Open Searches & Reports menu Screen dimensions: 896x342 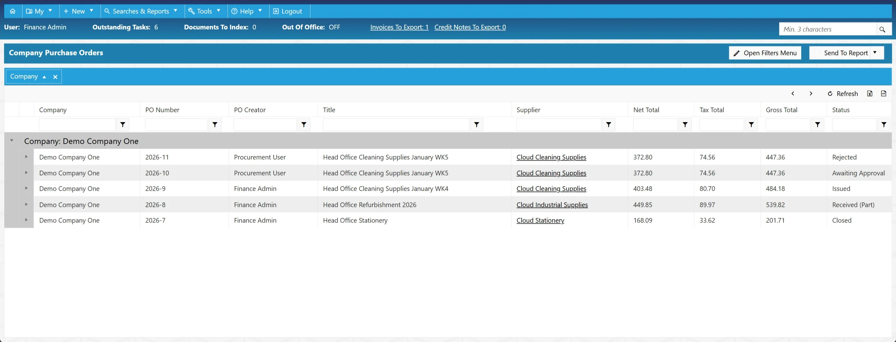pyautogui.click(x=141, y=11)
